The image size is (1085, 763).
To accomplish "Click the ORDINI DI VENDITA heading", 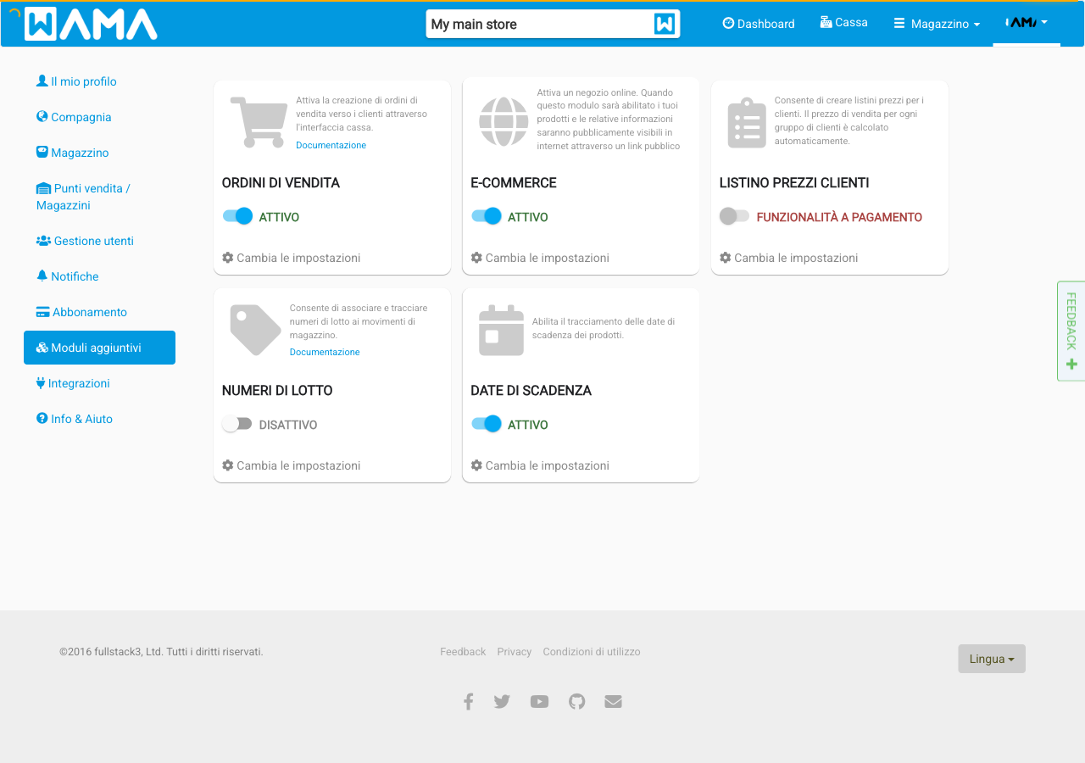I will point(281,182).
